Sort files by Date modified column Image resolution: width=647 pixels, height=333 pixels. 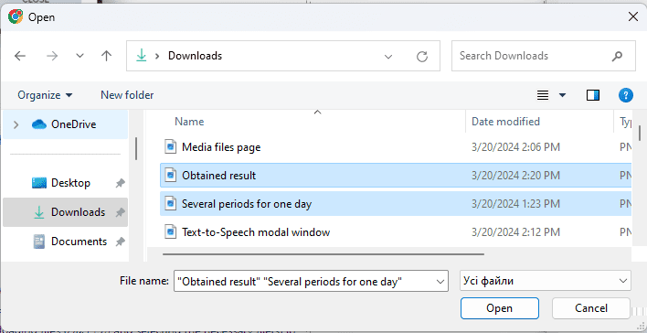[x=505, y=122]
